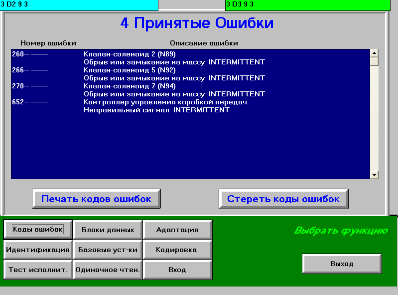Click the 'Номер ошибки' column header

pyautogui.click(x=48, y=43)
